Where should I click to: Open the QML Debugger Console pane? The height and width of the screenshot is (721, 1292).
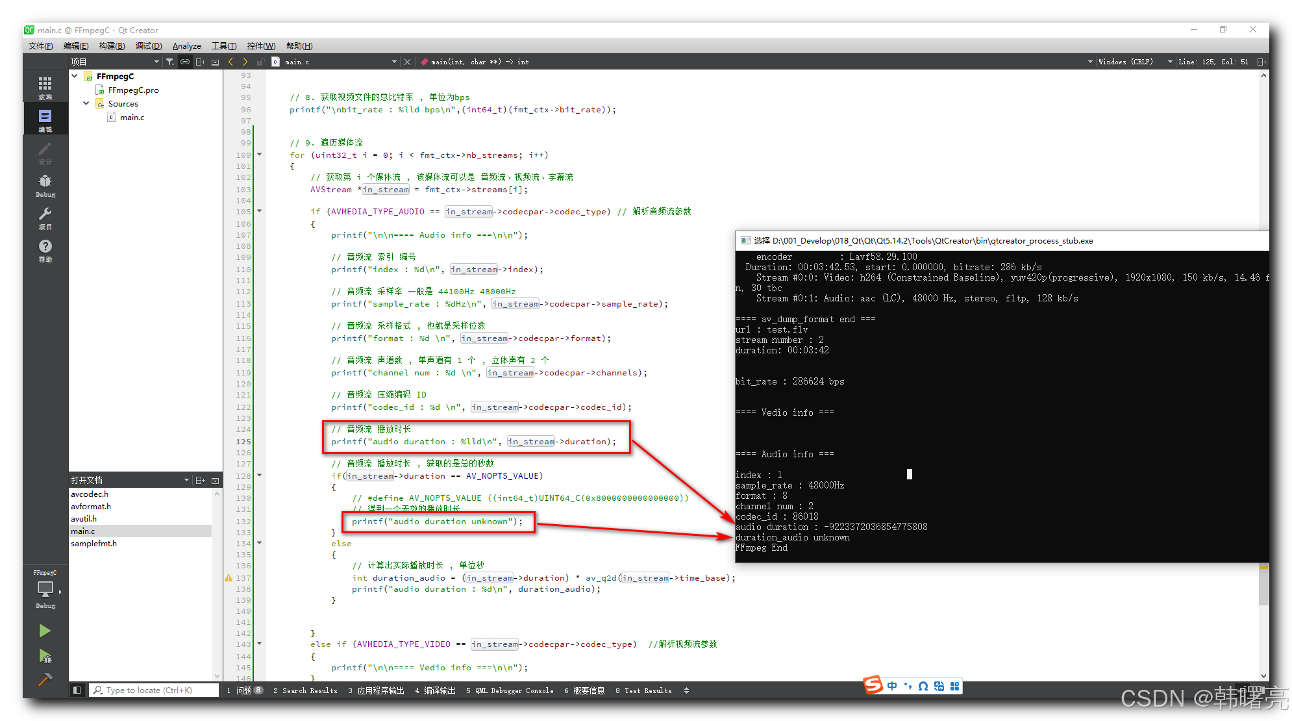click(510, 690)
